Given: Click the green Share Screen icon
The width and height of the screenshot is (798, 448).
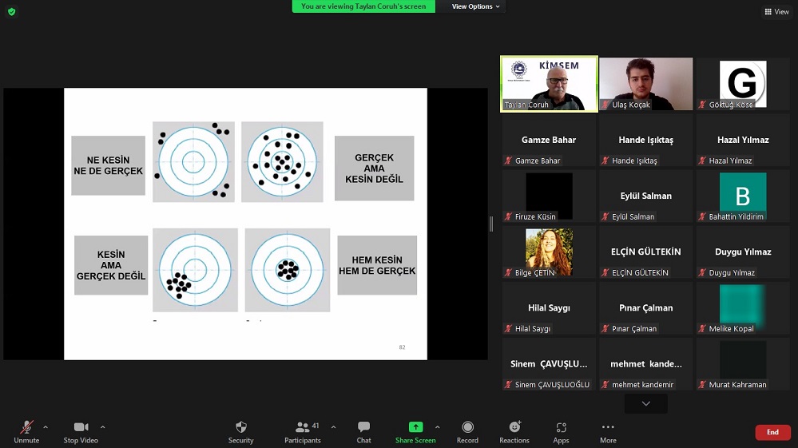Looking at the screenshot, I should pyautogui.click(x=415, y=427).
